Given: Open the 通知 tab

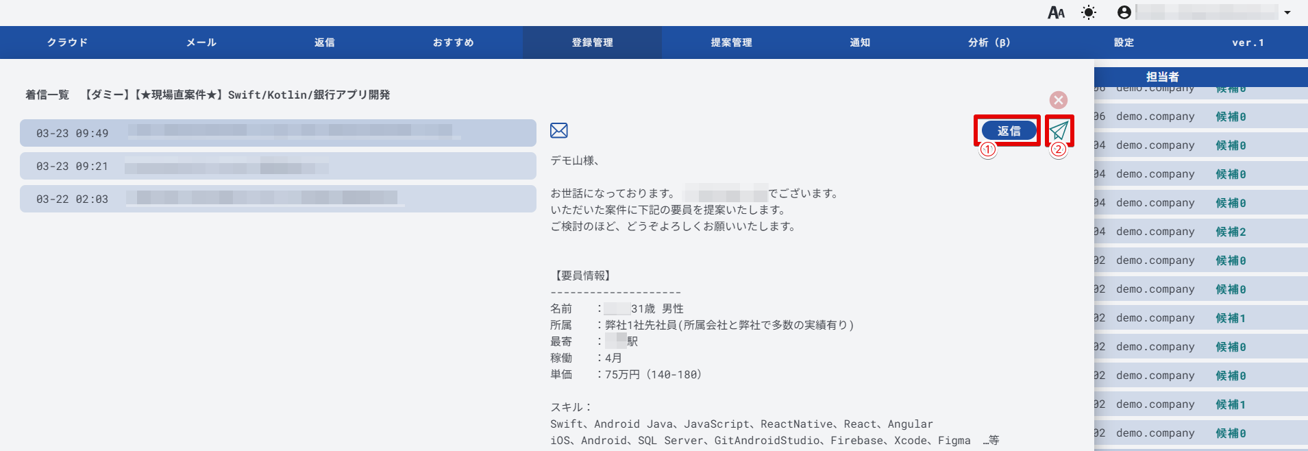Looking at the screenshot, I should [x=860, y=42].
